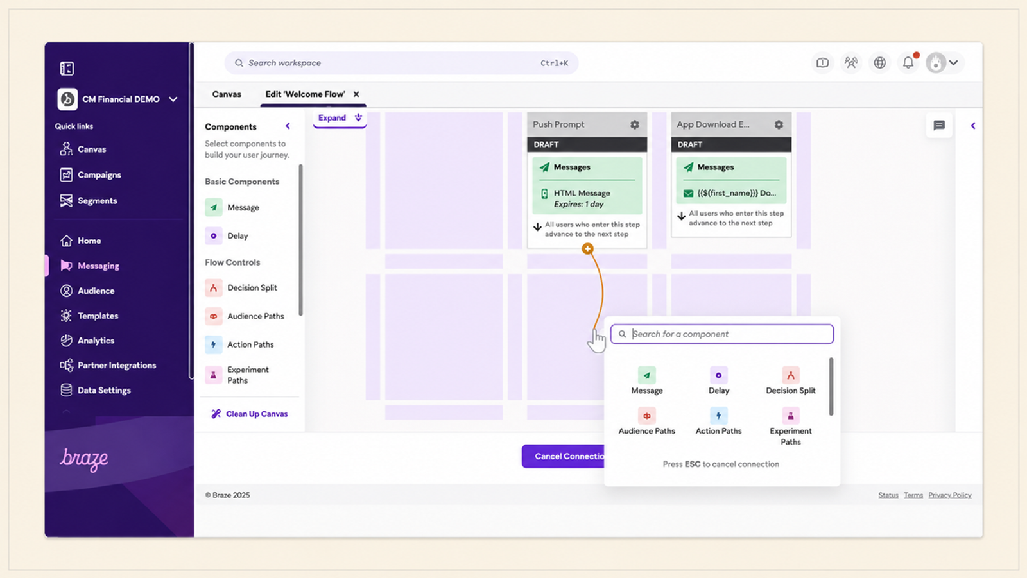Image resolution: width=1027 pixels, height=578 pixels.
Task: Choose Delay in component picker popup
Action: click(x=719, y=380)
